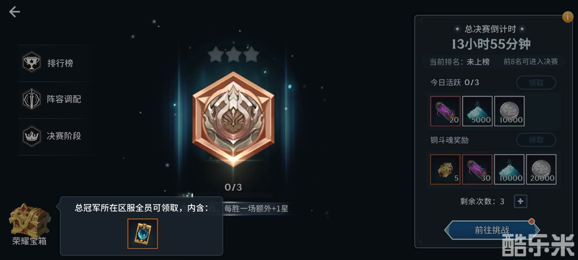578x260 pixels.
Task: Tap the three-star rating above the badge
Action: pos(233,54)
